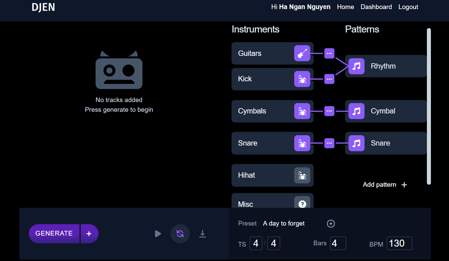Enable the Misc question mark icon

302,204
